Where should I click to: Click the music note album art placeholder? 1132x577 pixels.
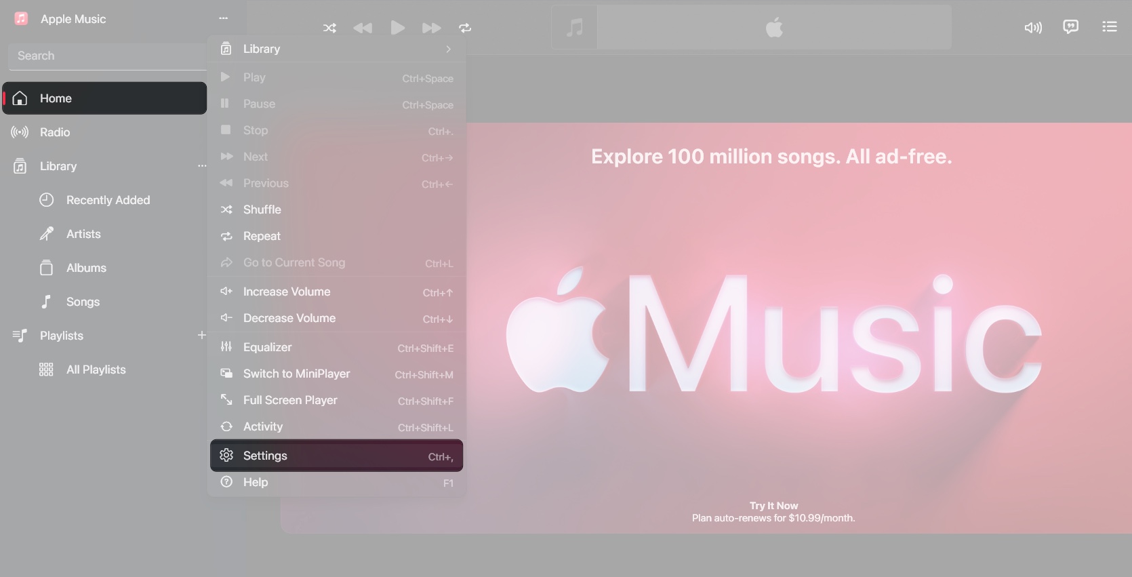(x=574, y=28)
